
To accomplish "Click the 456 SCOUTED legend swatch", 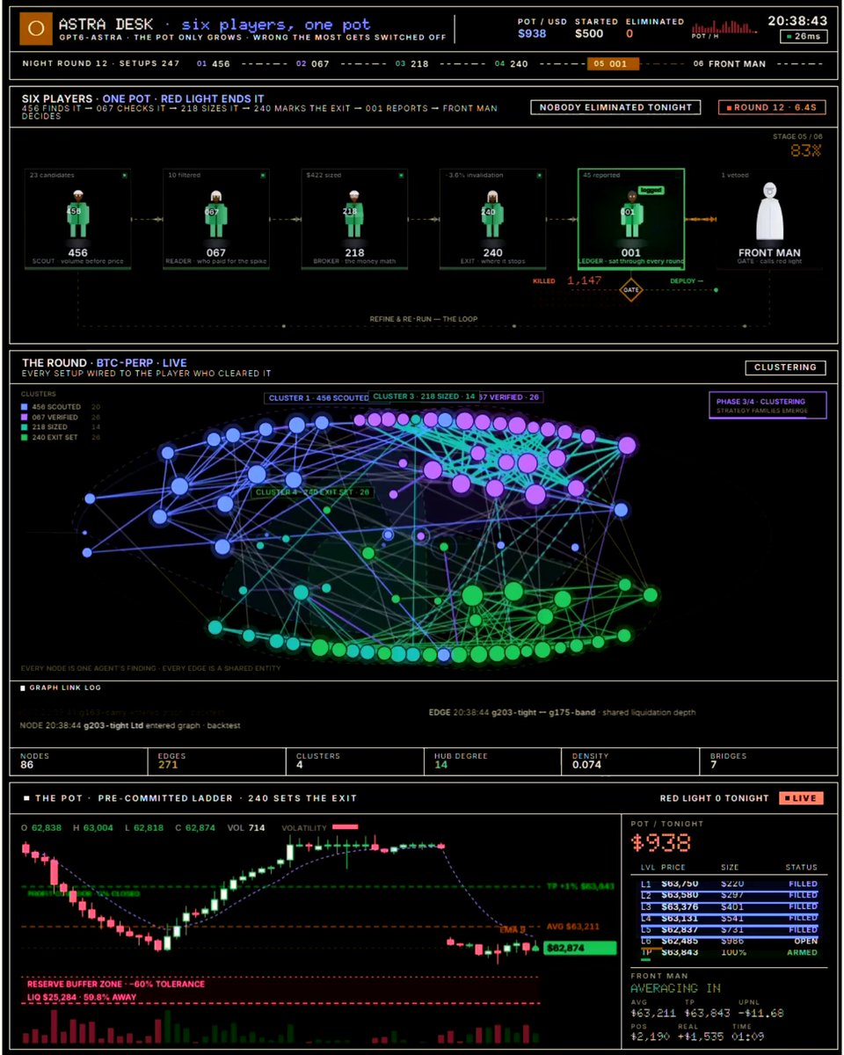I will [x=26, y=407].
